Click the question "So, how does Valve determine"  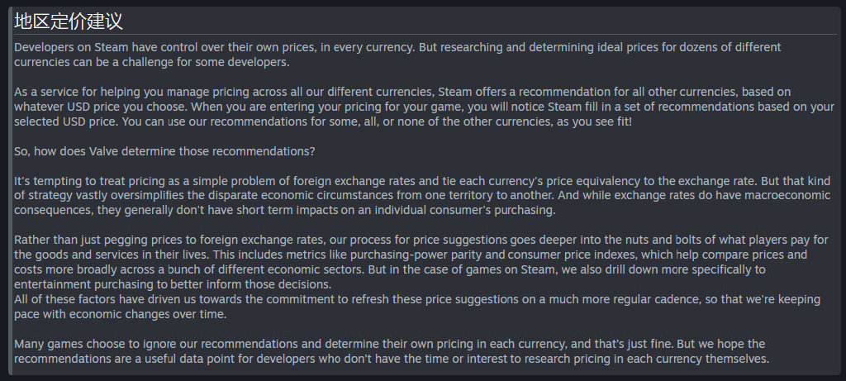[x=164, y=151]
